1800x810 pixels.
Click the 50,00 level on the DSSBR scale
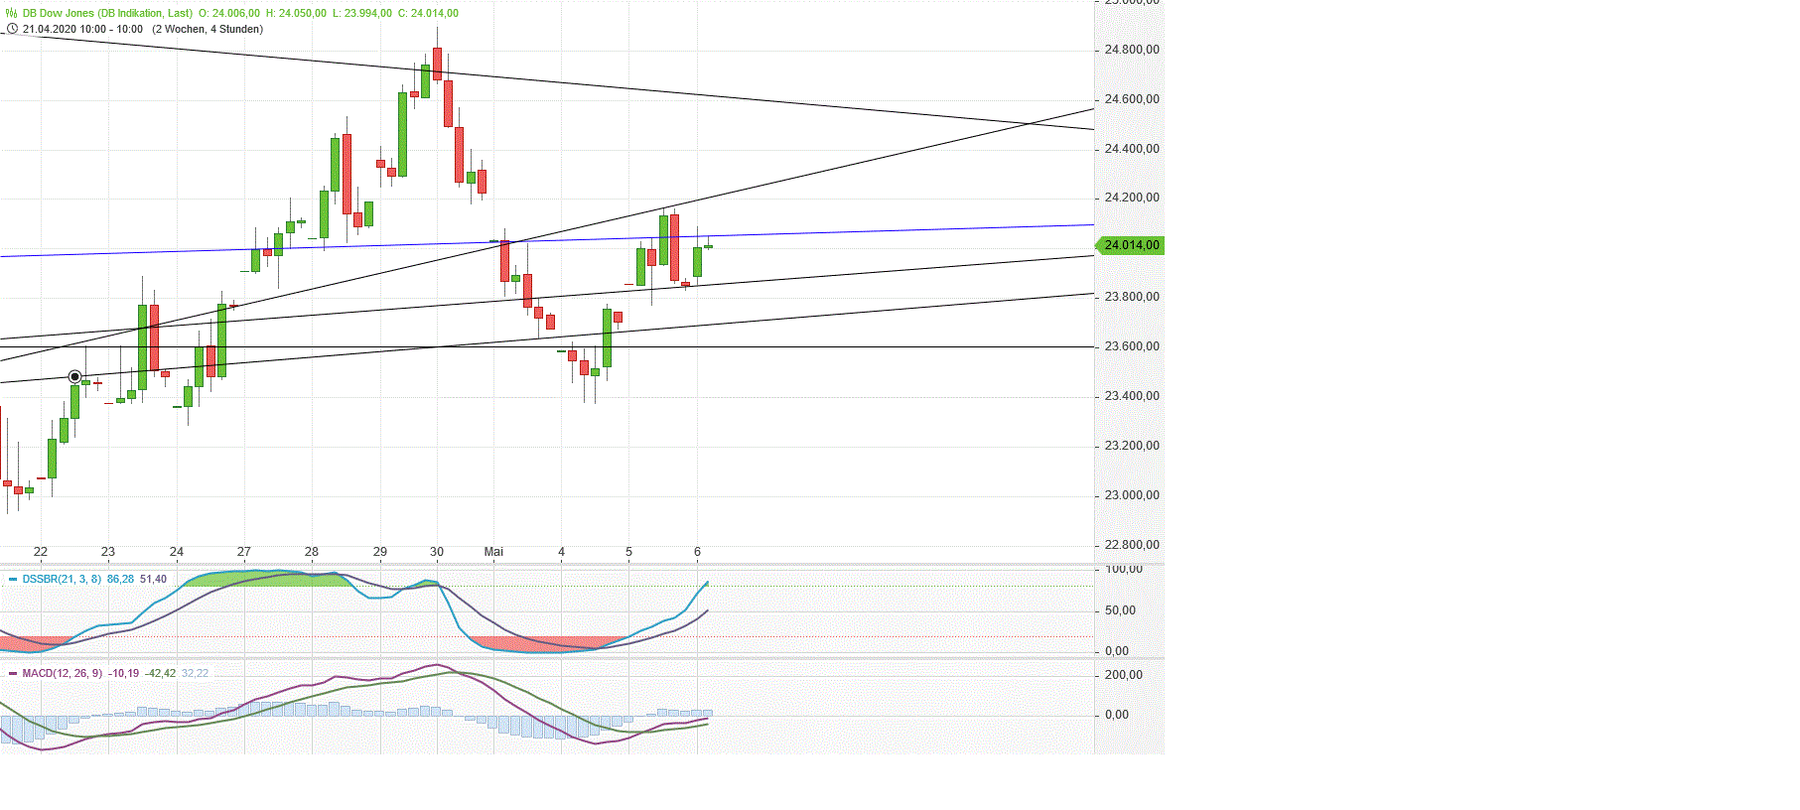point(1121,610)
